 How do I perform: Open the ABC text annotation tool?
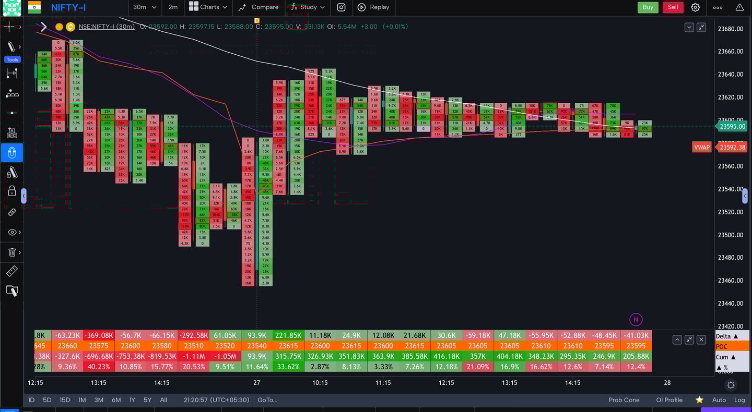(x=11, y=132)
